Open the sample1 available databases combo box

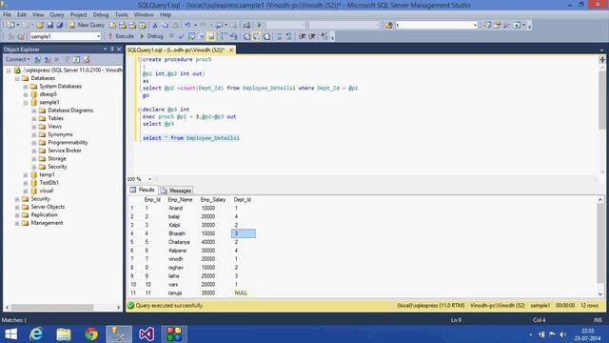(x=66, y=36)
